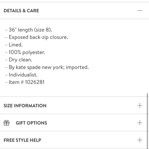Viewport: 149px width, 149px height.
Task: Click the '36" length (size 8).' line
Action: pos(30,30)
